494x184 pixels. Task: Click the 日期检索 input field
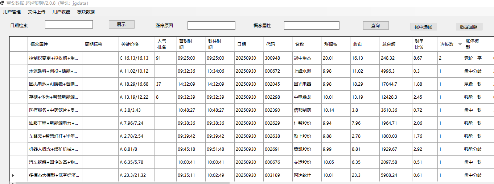click(69, 25)
